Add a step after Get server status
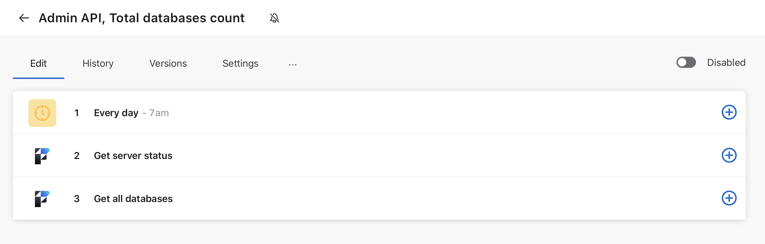765x244 pixels. click(729, 155)
